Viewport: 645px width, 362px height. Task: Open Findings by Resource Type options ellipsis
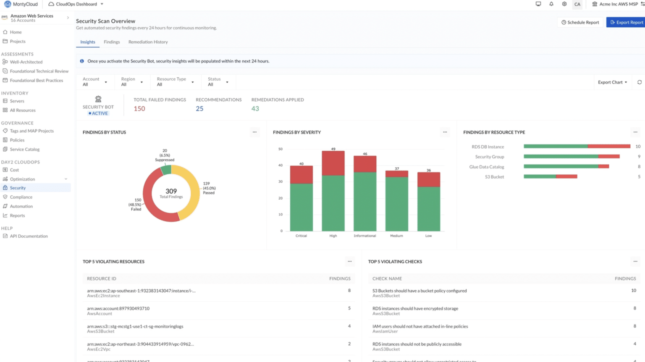coord(635,132)
